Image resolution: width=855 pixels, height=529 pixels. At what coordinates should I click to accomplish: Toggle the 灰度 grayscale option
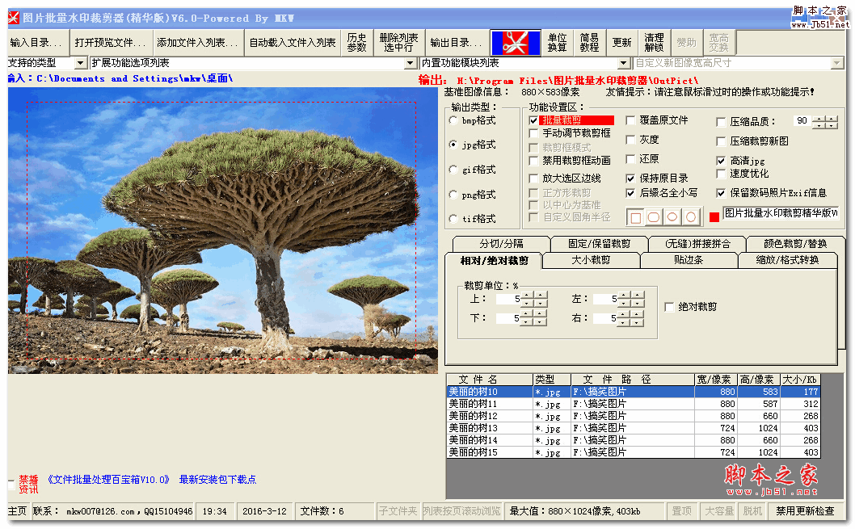pyautogui.click(x=631, y=141)
